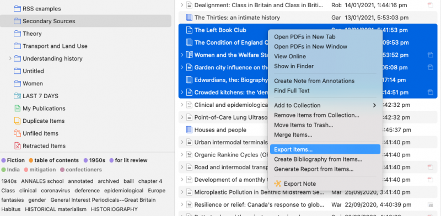Expand the Understanding history collection
Image resolution: width=441 pixels, height=216 pixels.
coord(10,58)
